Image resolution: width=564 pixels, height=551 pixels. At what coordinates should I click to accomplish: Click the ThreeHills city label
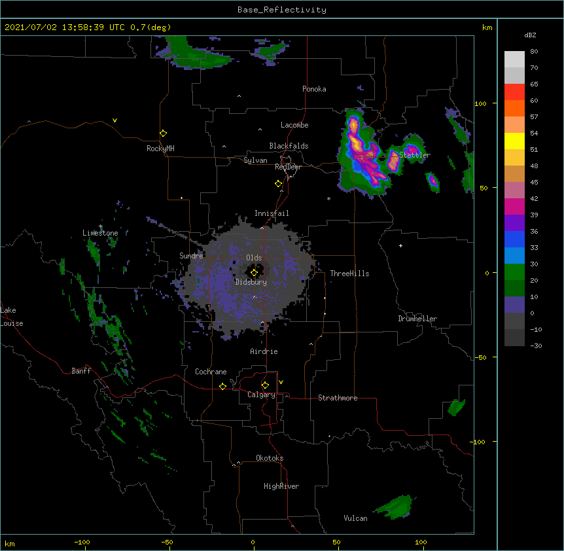349,274
